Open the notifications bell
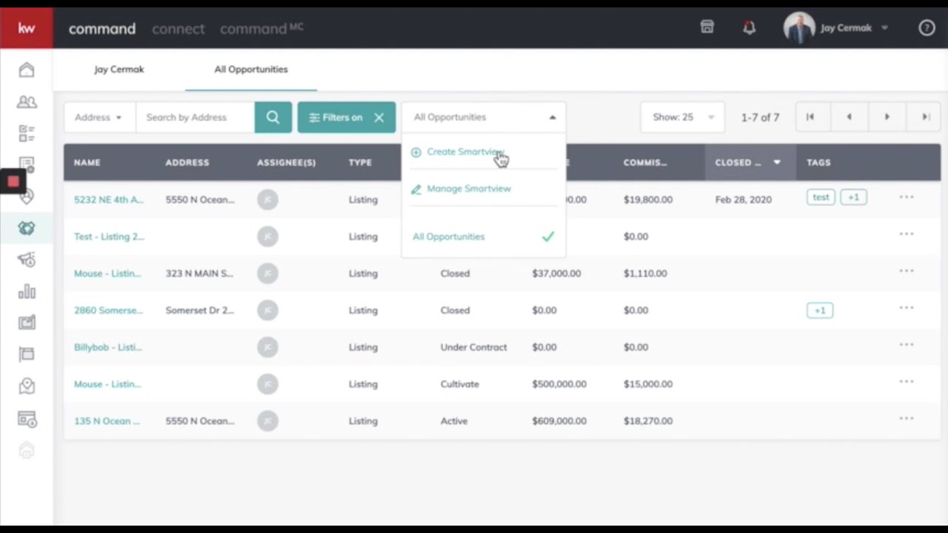The width and height of the screenshot is (948, 533). click(x=750, y=28)
